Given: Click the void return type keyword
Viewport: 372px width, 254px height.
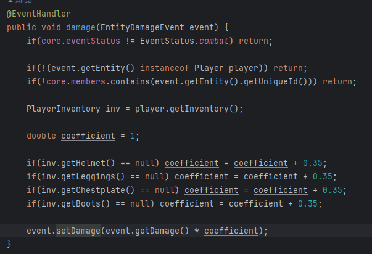Looking at the screenshot, I should pos(51,28).
